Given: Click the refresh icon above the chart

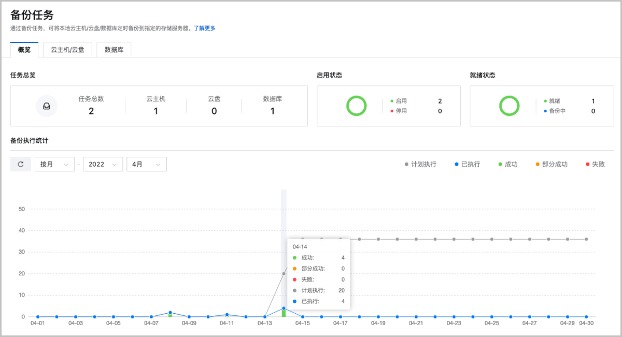Looking at the screenshot, I should [x=20, y=164].
